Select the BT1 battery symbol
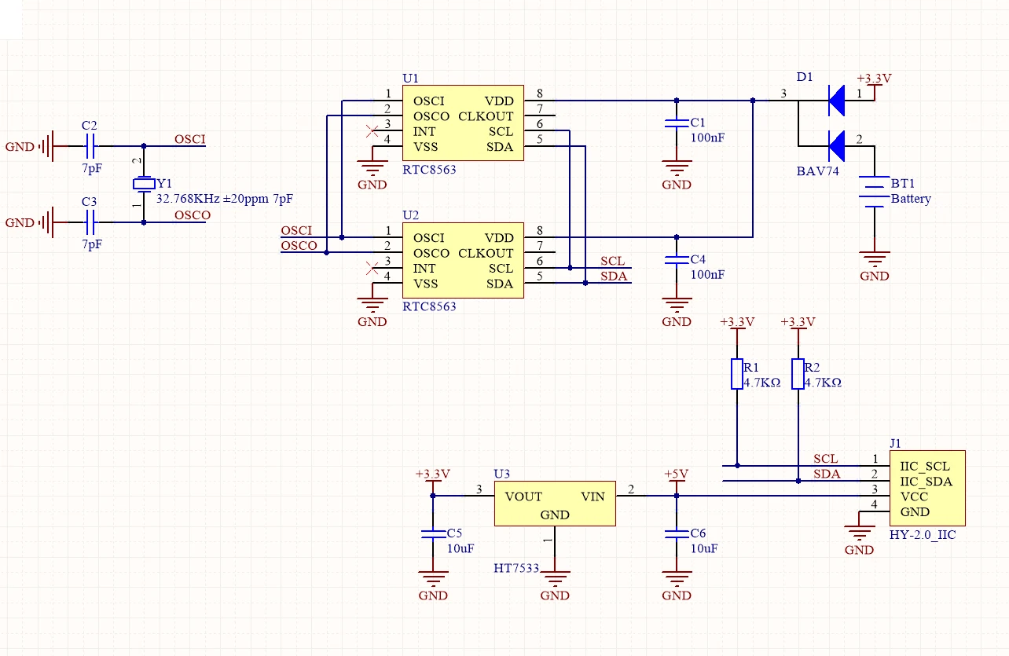 (874, 192)
